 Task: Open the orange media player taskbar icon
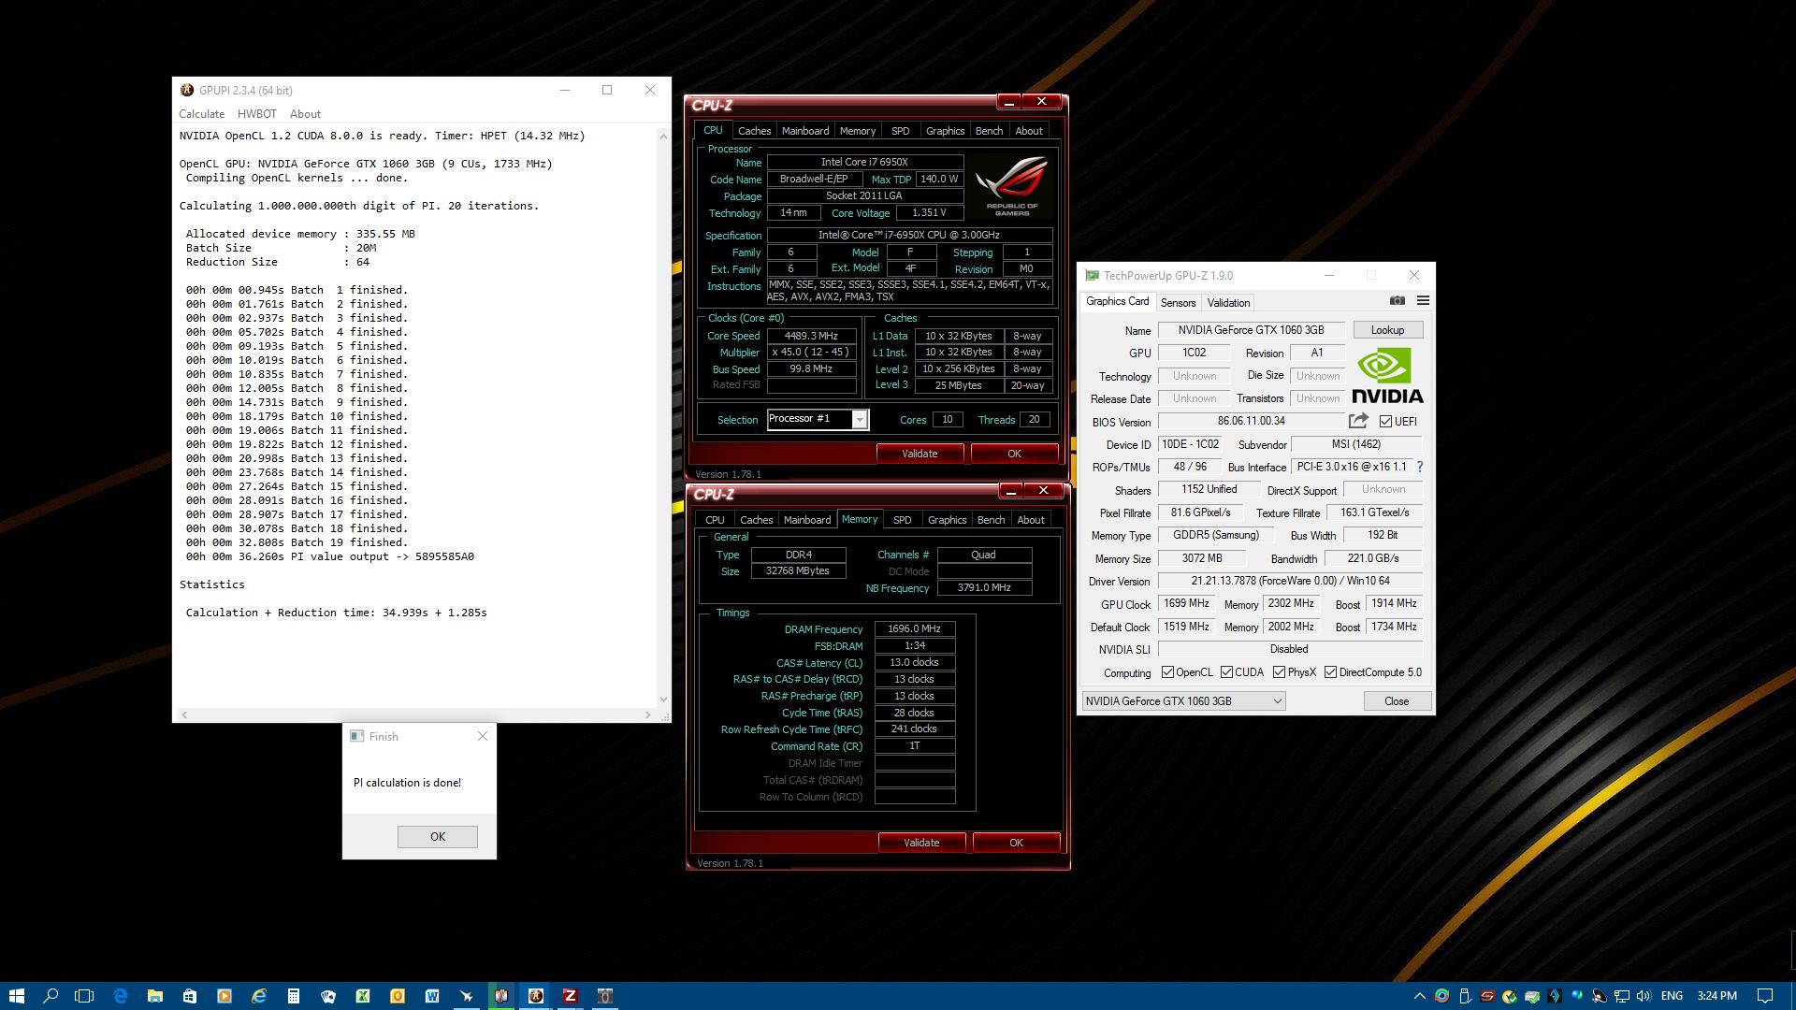click(x=224, y=996)
